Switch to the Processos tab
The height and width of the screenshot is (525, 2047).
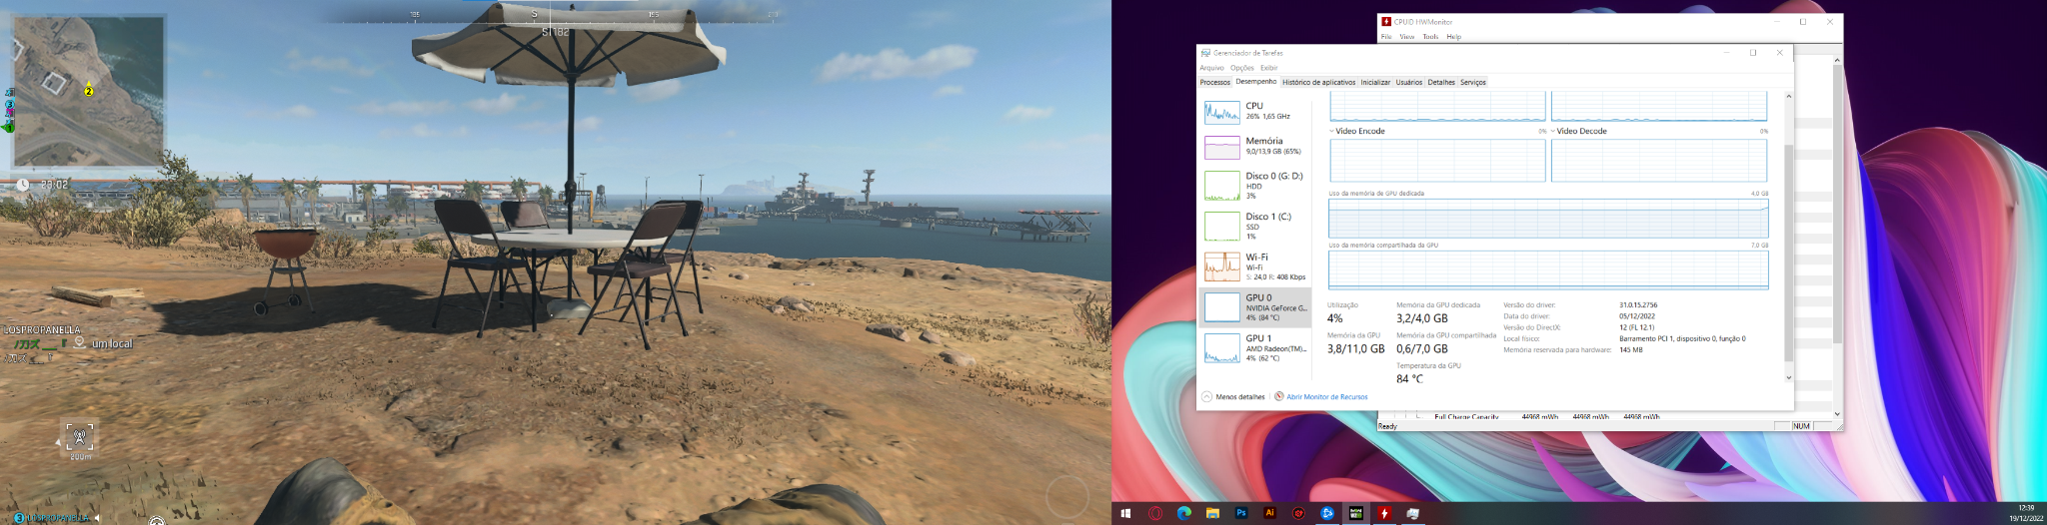(1214, 82)
